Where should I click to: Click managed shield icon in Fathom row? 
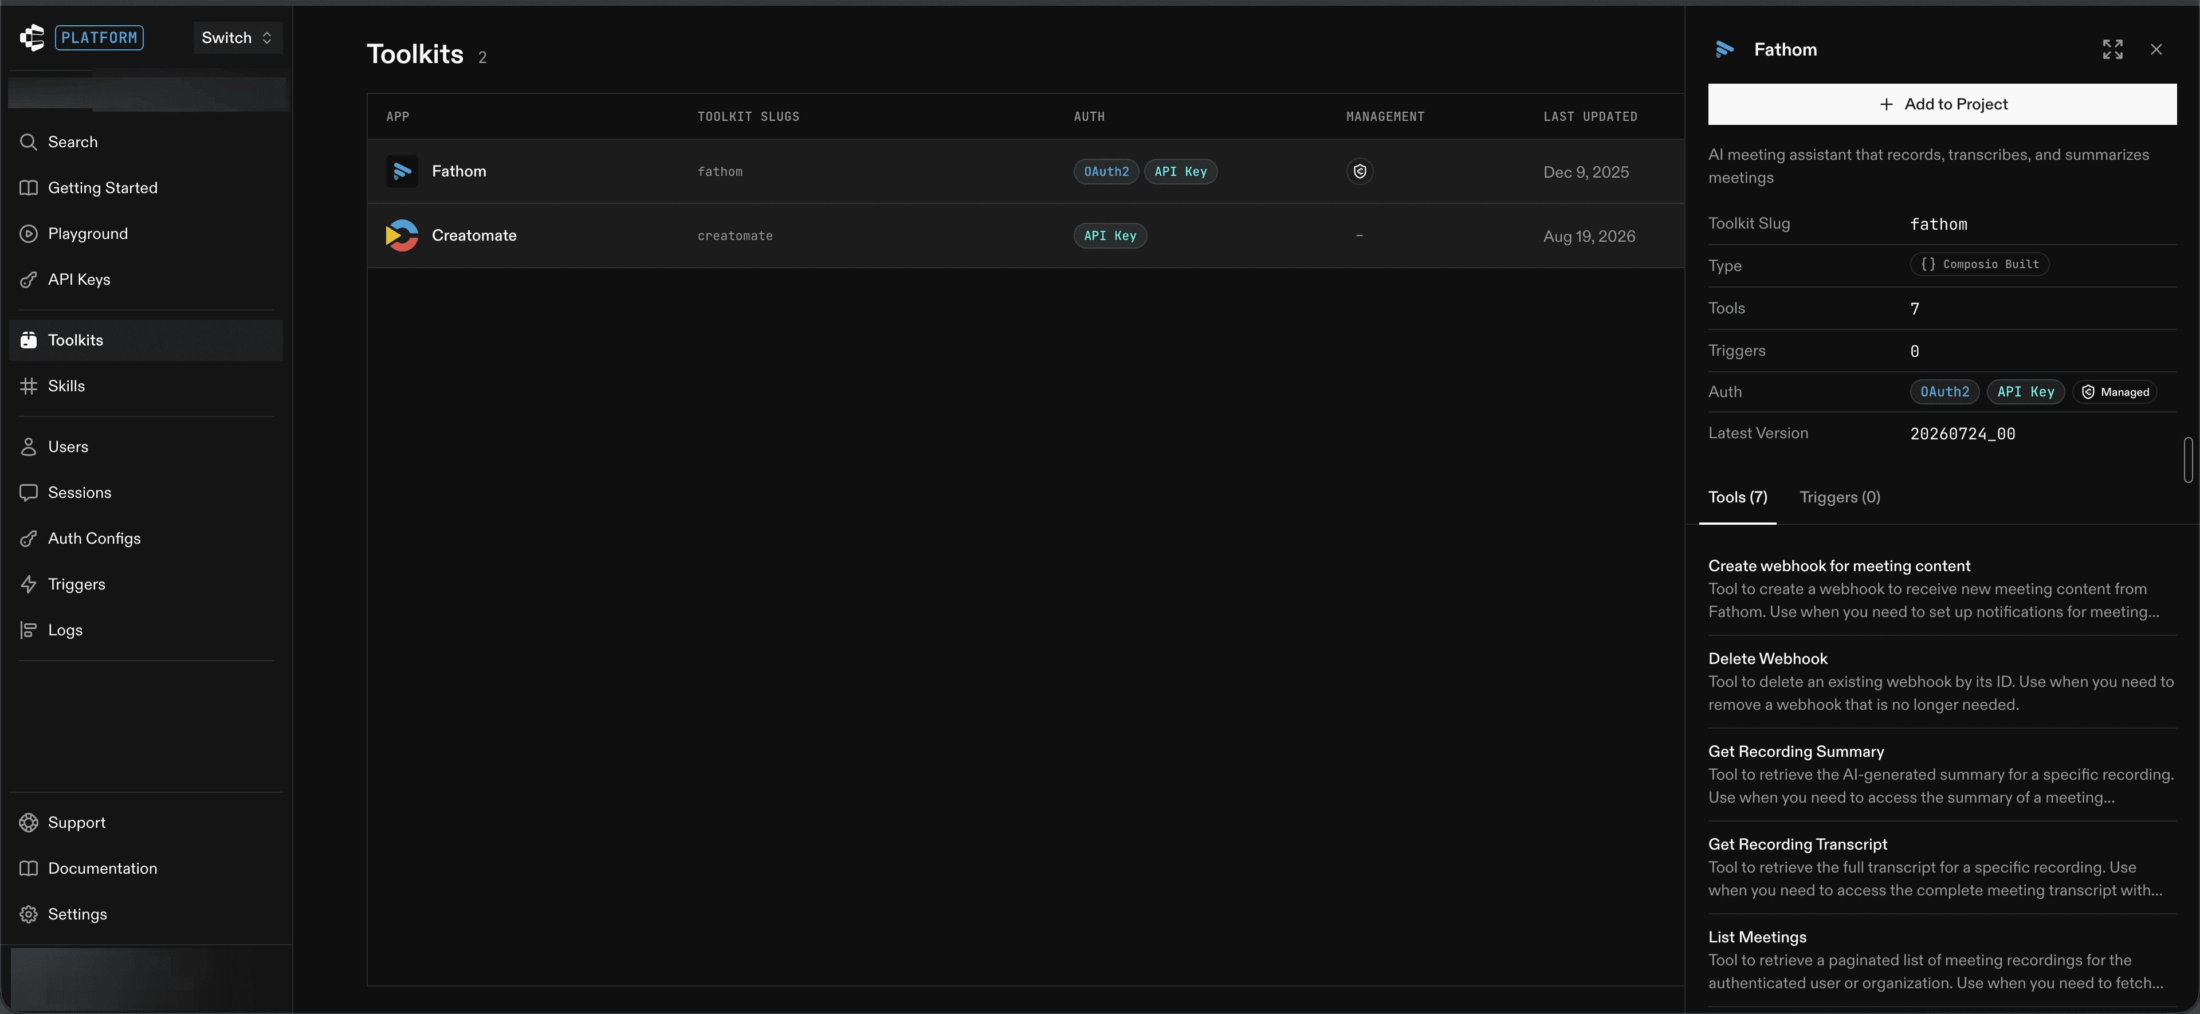1360,172
